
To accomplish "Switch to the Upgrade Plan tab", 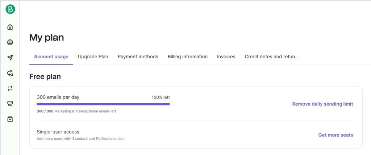I will coord(93,57).
